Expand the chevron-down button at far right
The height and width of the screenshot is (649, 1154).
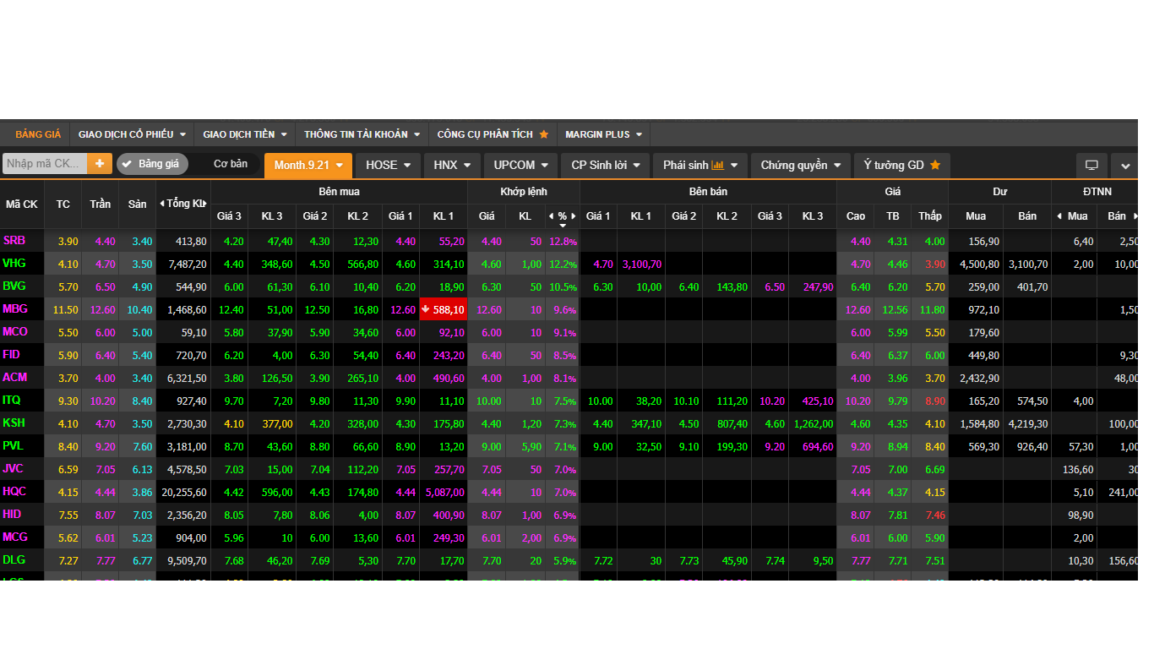1125,166
